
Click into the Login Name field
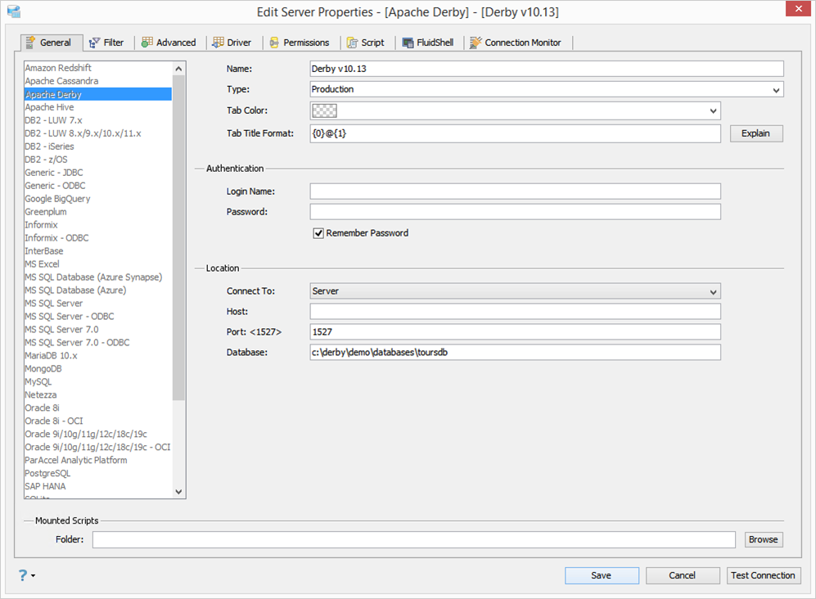(x=515, y=191)
